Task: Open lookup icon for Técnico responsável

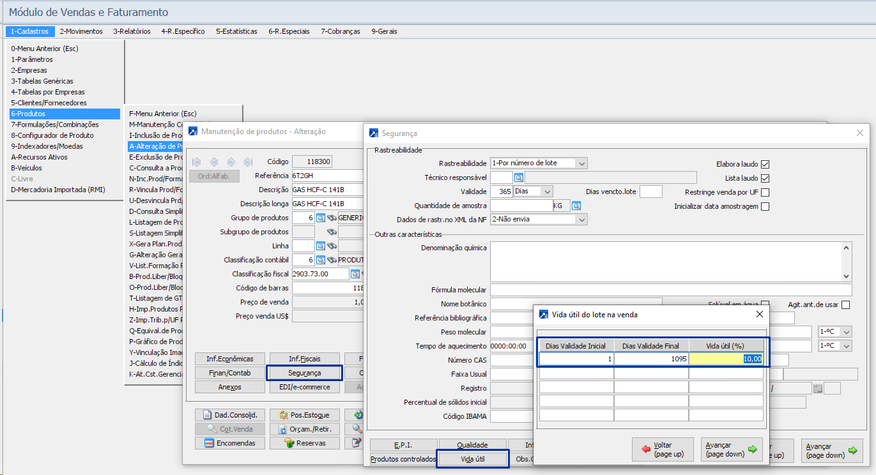Action: click(519, 177)
